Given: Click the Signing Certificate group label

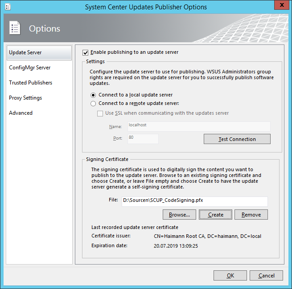Looking at the screenshot, I should click(107, 159).
